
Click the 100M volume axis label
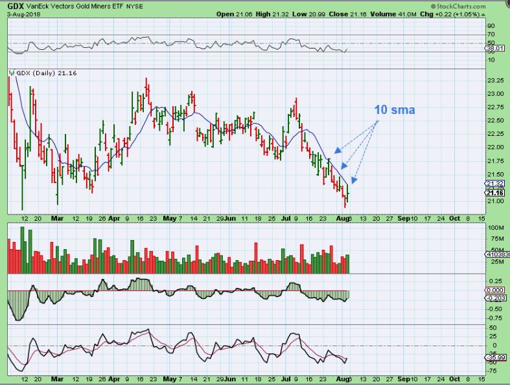point(496,228)
